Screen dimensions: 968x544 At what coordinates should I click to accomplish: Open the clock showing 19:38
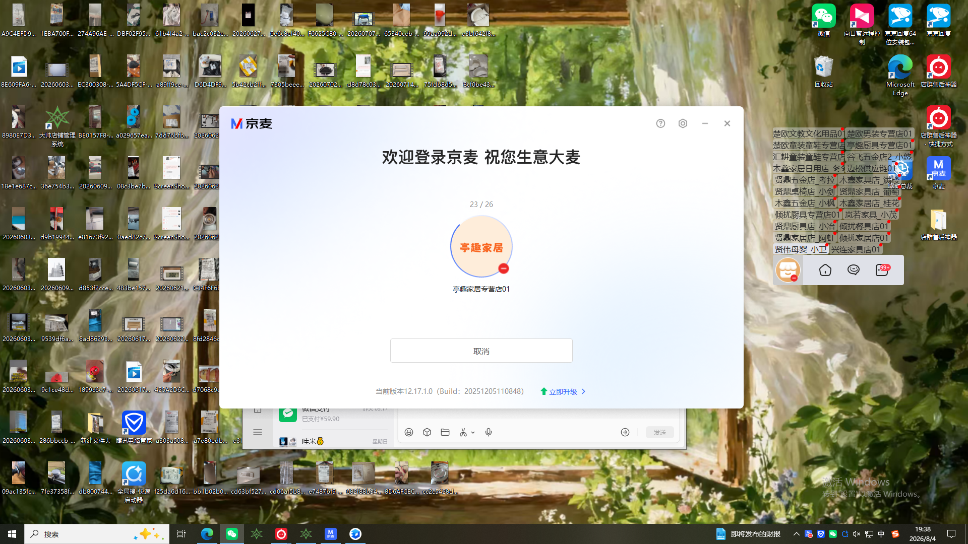(923, 534)
